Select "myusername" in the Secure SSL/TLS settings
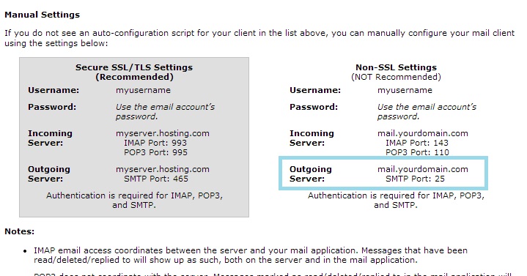Image resolution: width=527 pixels, height=276 pixels. coord(143,90)
